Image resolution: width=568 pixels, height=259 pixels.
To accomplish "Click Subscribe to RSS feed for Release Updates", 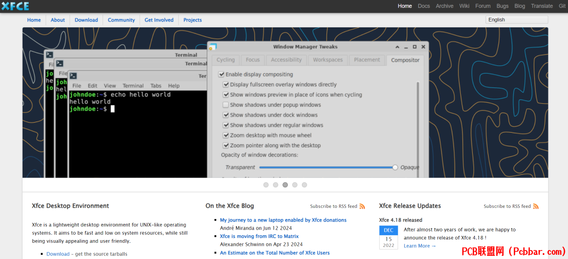I will pyautogui.click(x=507, y=206).
